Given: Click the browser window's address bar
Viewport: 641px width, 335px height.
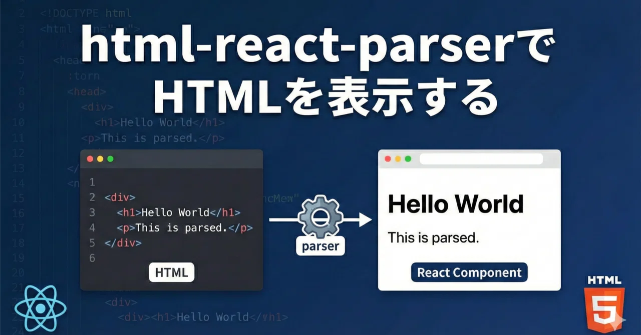Looking at the screenshot, I should tap(481, 159).
